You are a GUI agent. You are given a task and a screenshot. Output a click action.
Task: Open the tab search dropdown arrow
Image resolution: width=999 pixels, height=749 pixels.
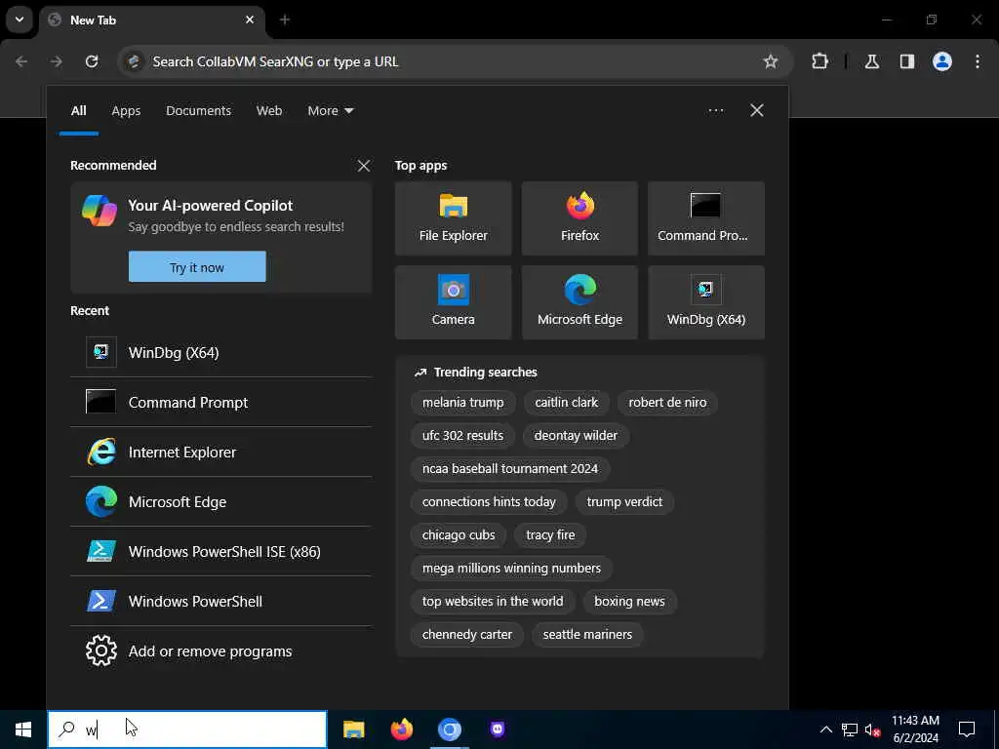(20, 20)
